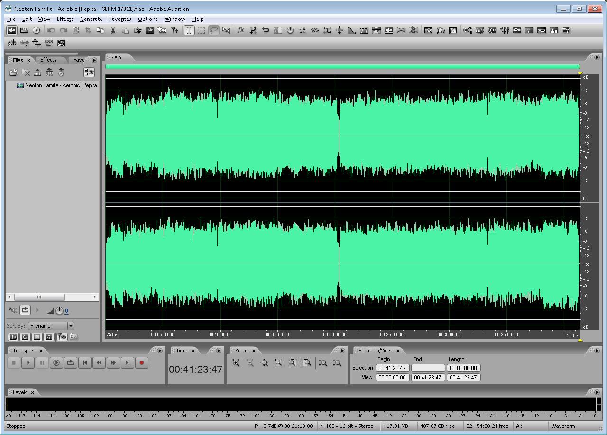Screen dimensions: 607x435
Task: Open the File menu
Action: (11, 19)
